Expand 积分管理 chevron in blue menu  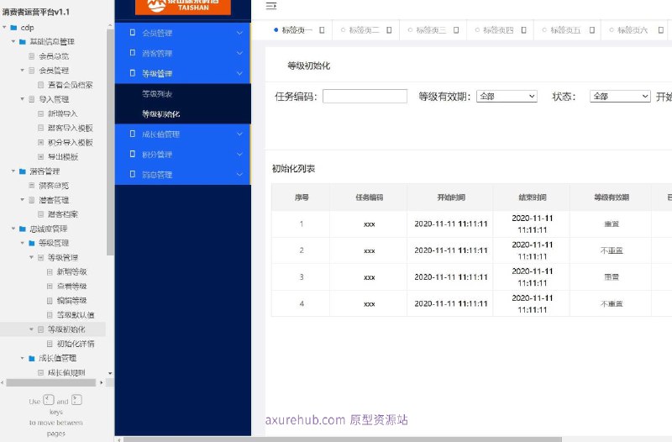[239, 154]
